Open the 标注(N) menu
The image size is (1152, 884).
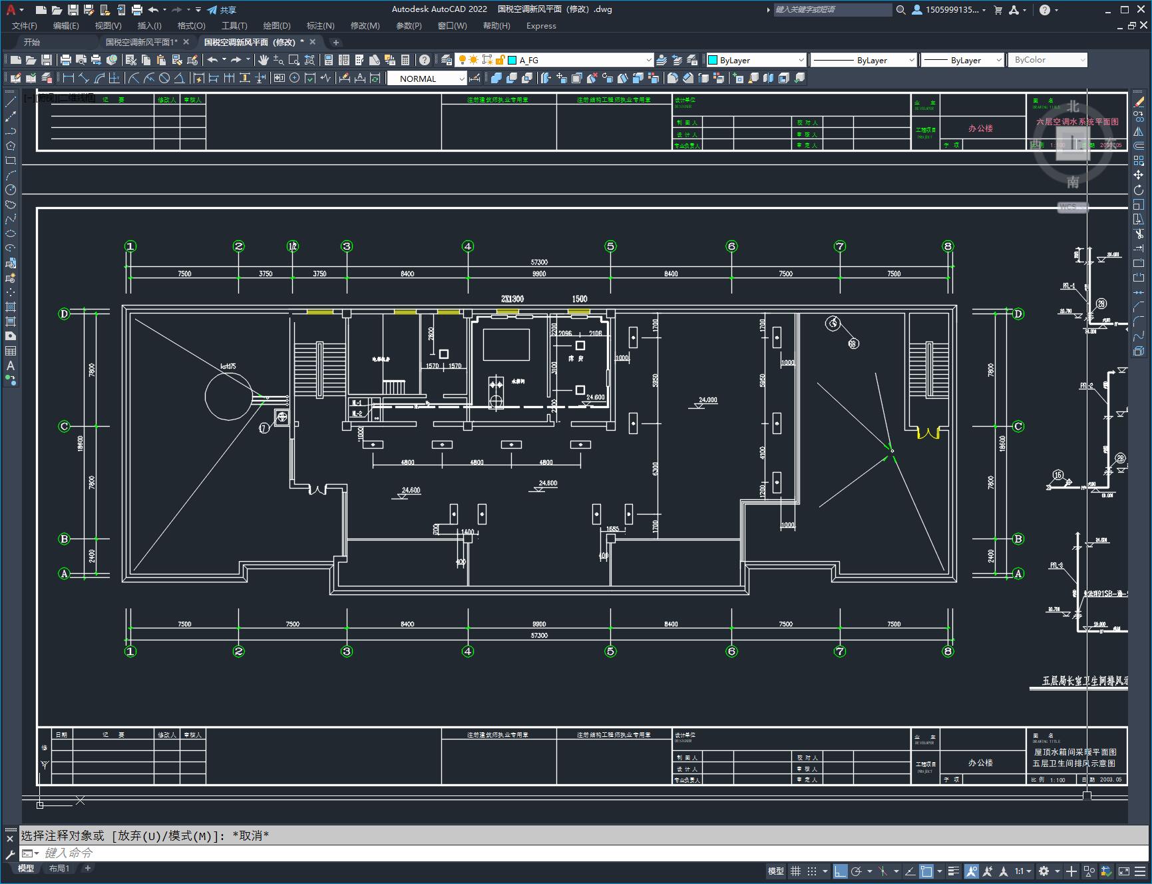(x=320, y=26)
